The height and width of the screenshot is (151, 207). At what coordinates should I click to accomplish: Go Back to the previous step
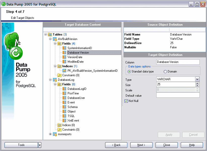point(116,145)
